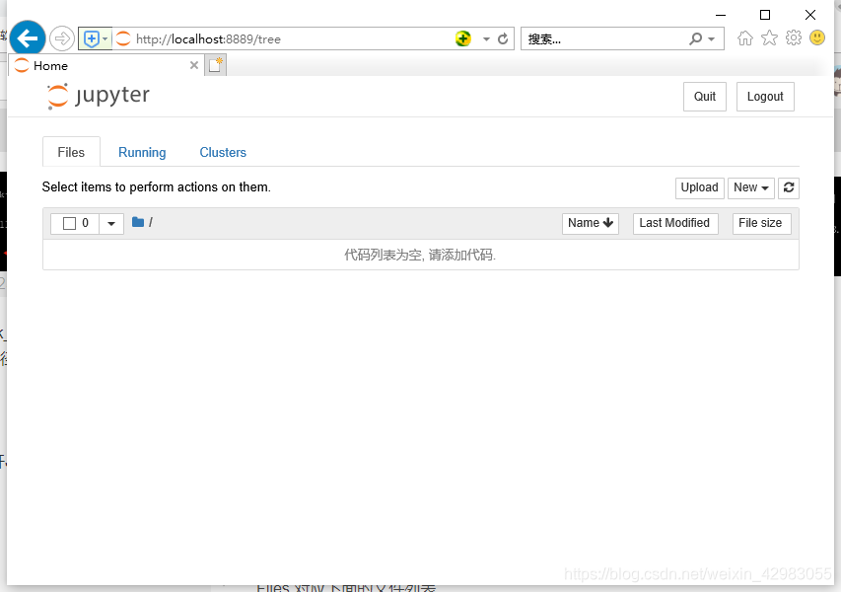Open the browser home page icon
The image size is (841, 592).
(x=745, y=38)
